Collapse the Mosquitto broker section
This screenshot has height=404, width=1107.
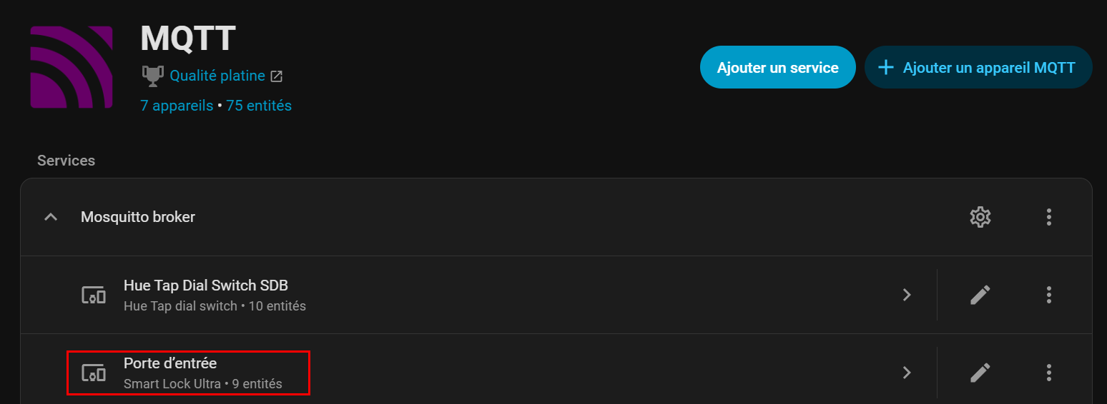coord(51,217)
